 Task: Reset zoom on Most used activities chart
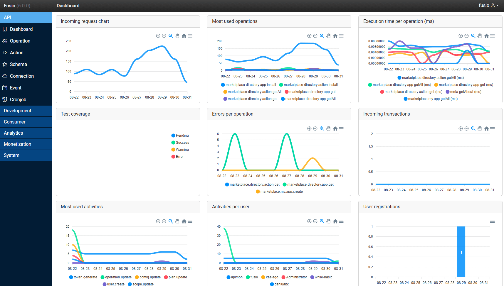pos(184,221)
